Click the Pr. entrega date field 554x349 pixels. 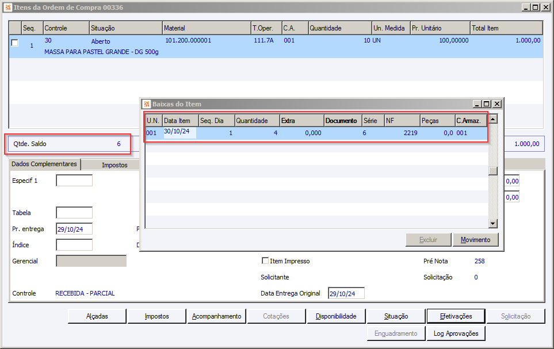(x=74, y=229)
